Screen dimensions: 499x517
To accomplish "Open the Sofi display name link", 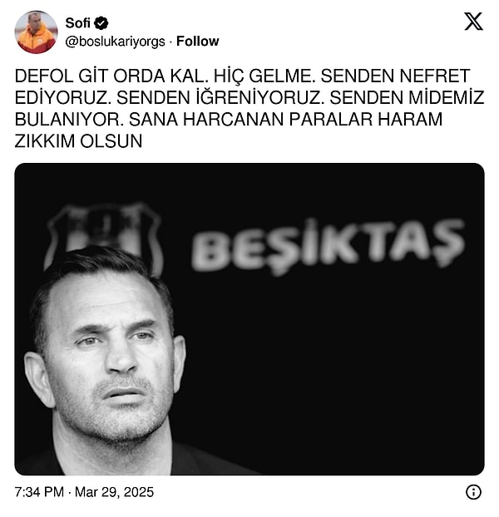I will (78, 23).
